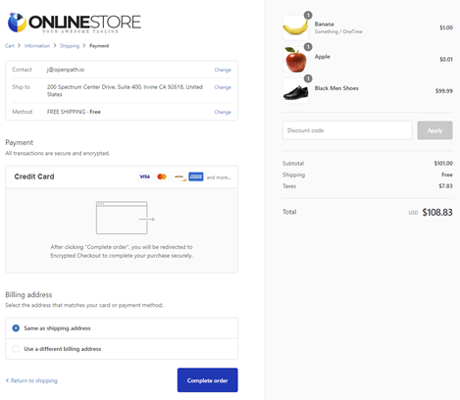This screenshot has width=460, height=400.
Task: Open the Cart breadcrumb step
Action: pyautogui.click(x=10, y=46)
